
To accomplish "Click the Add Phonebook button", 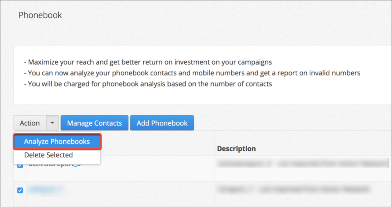I will point(162,123).
